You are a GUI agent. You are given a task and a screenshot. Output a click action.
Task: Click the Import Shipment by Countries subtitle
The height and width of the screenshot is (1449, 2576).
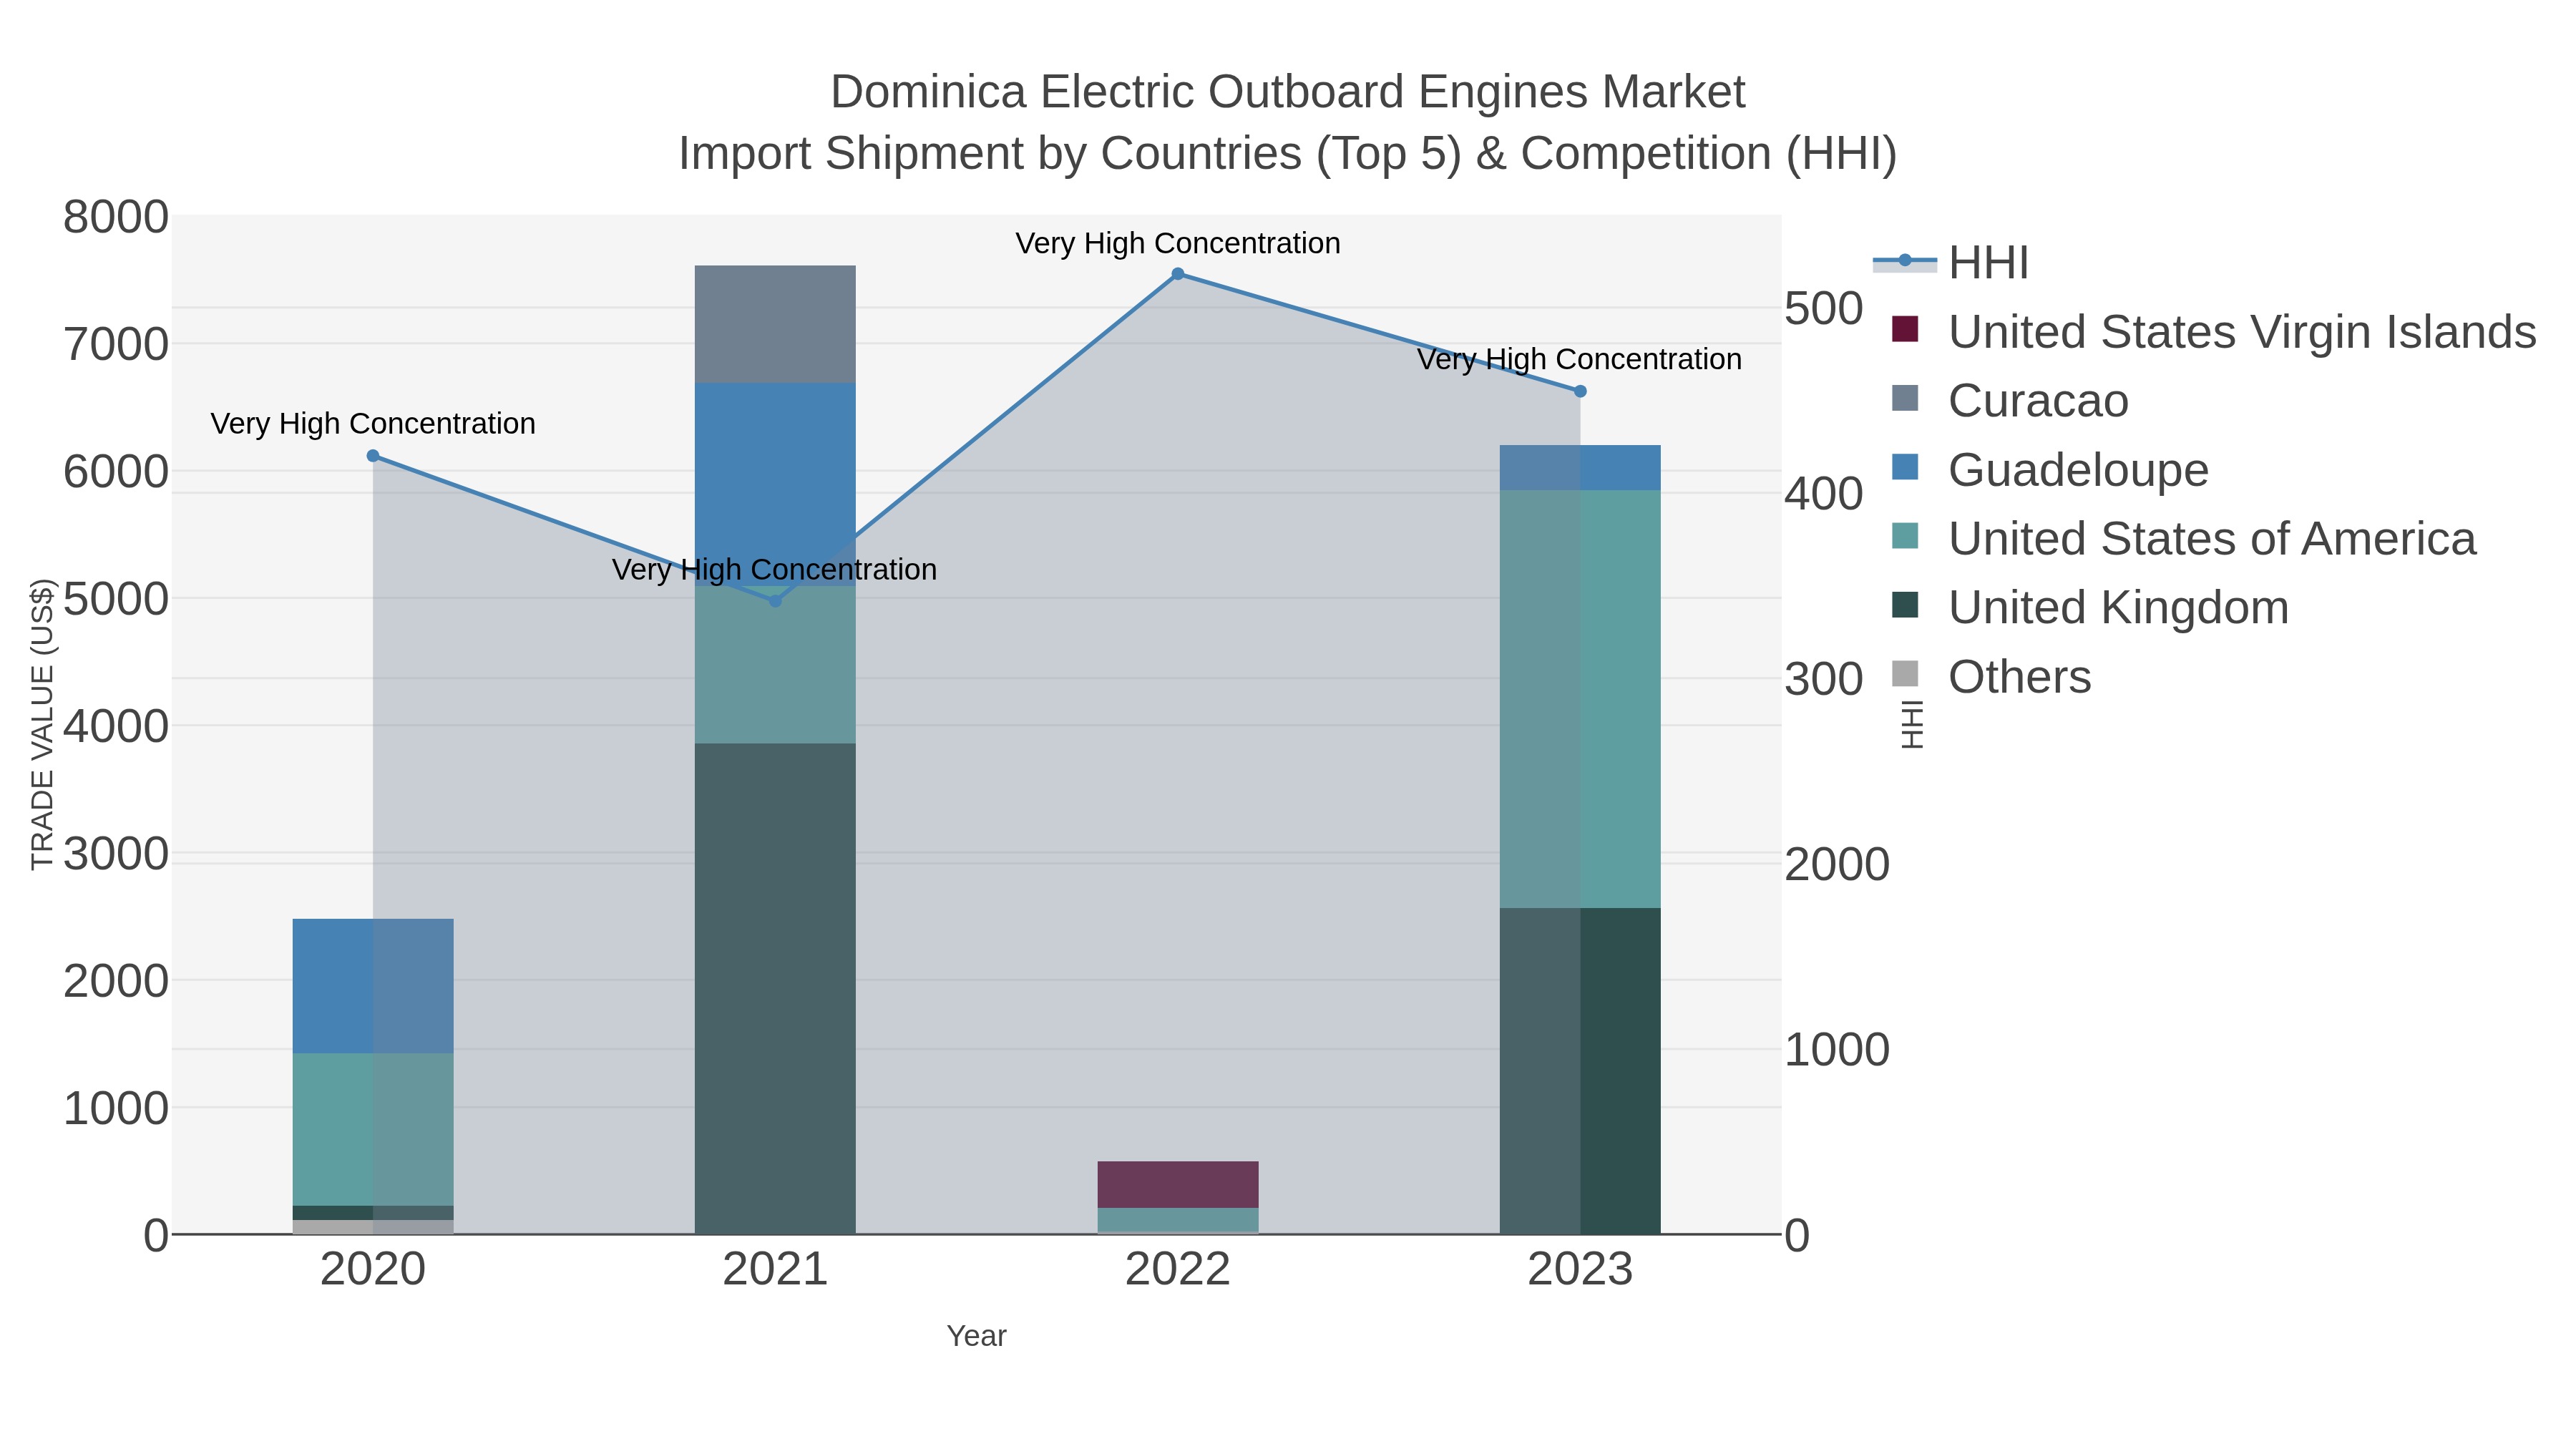click(1288, 154)
